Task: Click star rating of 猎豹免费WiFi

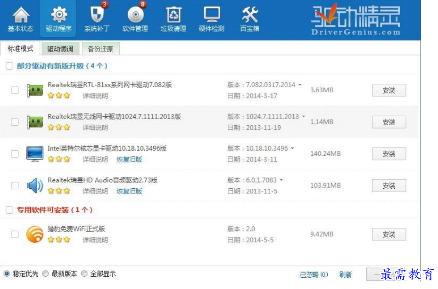Action: point(58,240)
